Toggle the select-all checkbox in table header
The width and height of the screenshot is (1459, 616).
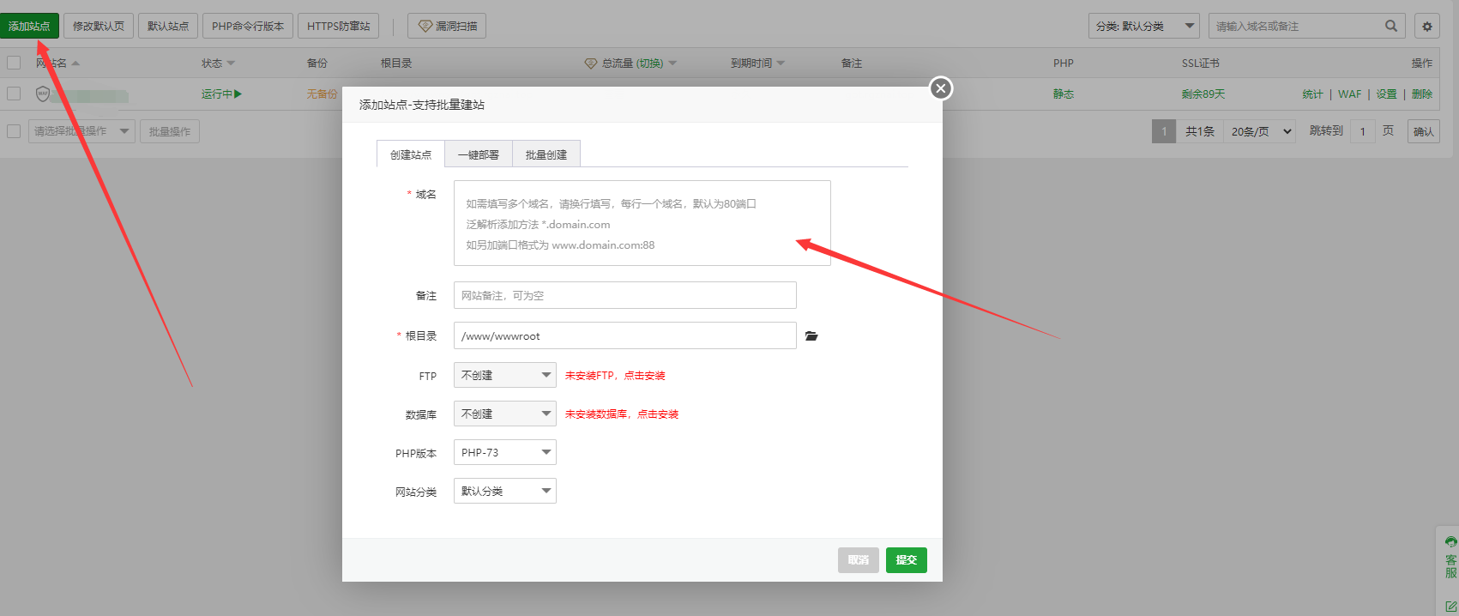click(14, 63)
